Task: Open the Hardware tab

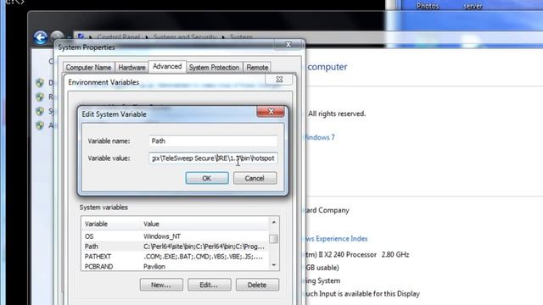Action: [x=132, y=68]
